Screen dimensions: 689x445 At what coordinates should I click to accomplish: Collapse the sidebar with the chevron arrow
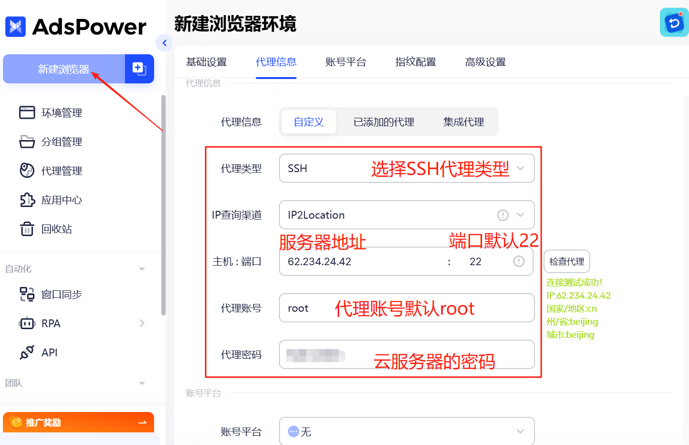pos(164,43)
